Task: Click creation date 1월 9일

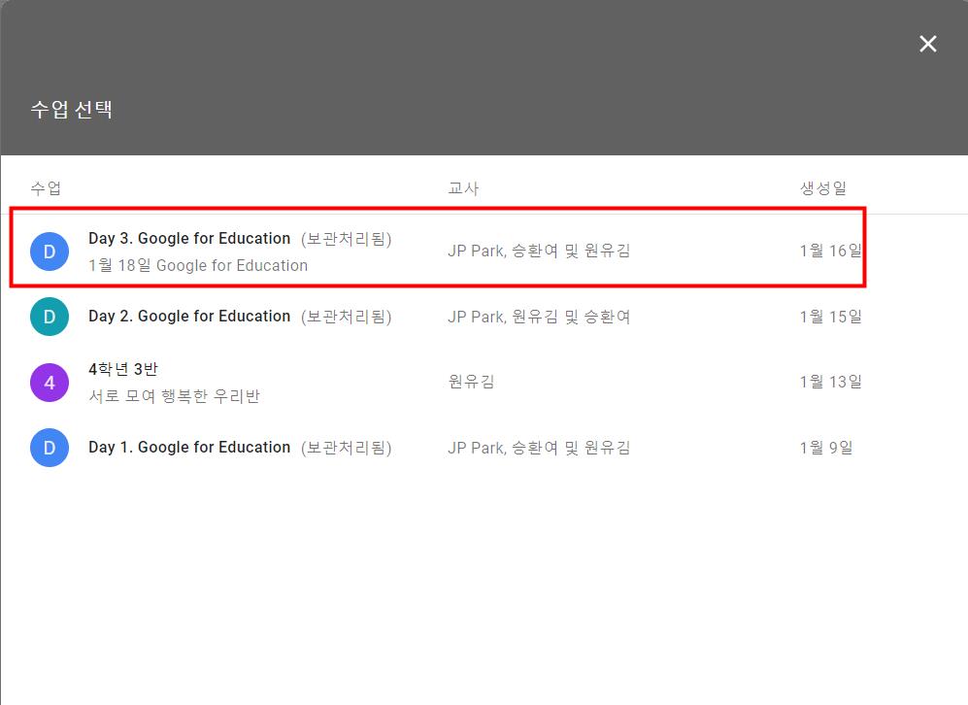Action: (x=826, y=448)
